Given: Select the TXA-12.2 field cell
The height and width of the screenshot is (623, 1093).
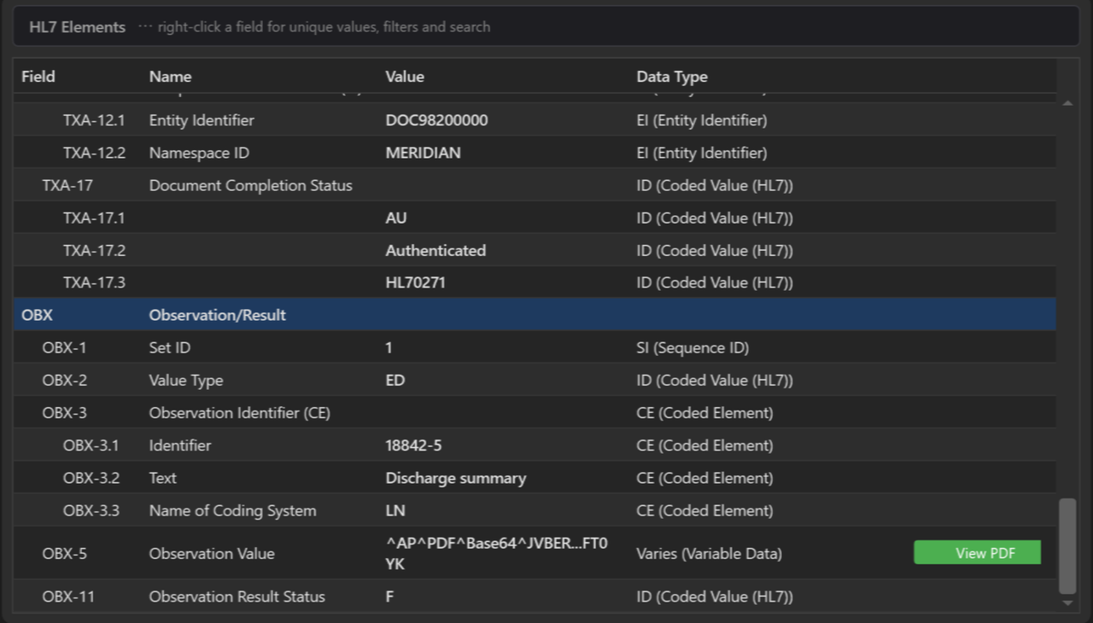Looking at the screenshot, I should [94, 153].
